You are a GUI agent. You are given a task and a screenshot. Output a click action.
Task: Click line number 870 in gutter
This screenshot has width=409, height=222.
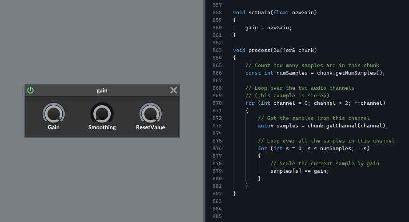(x=217, y=103)
